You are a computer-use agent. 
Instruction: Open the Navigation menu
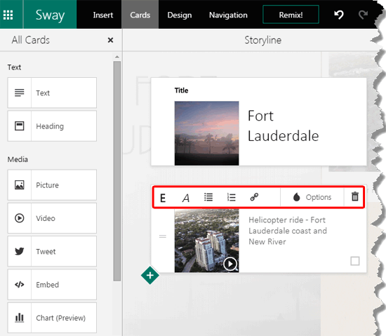tap(228, 15)
